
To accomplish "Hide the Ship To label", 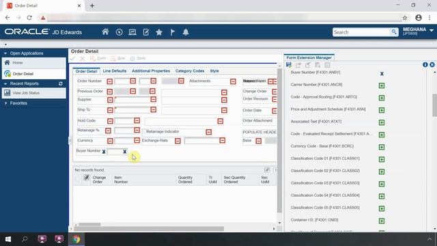I will coord(110,111).
